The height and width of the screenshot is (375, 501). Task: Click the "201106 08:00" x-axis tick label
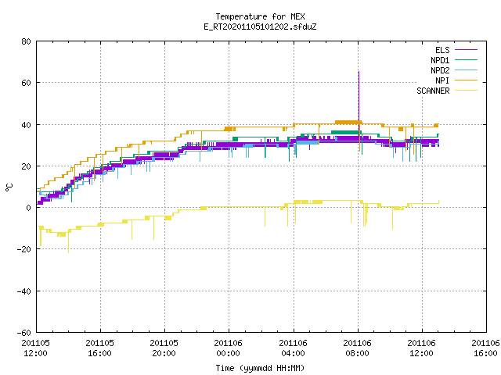[357, 348]
